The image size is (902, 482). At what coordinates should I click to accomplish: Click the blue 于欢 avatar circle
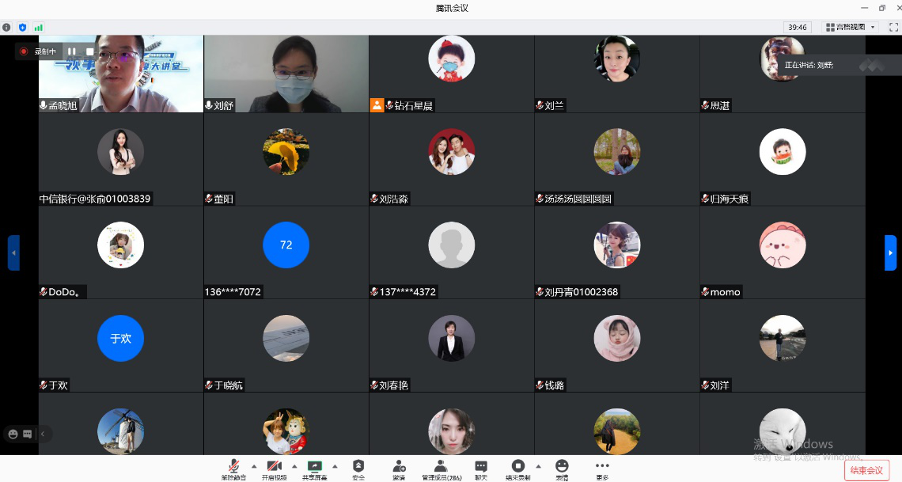(121, 338)
